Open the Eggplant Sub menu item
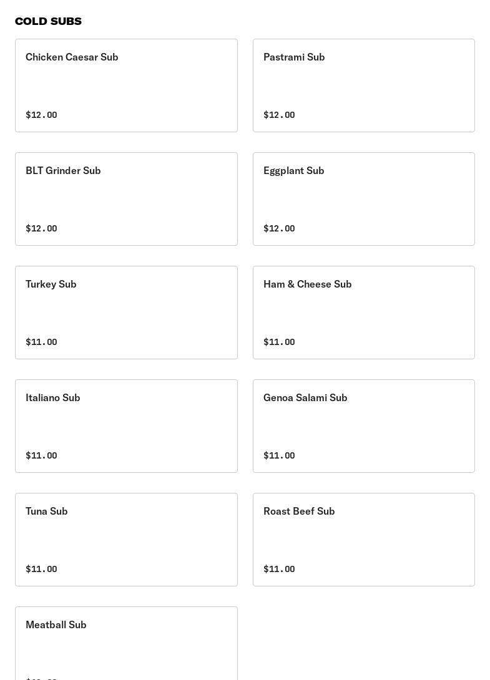 tap(363, 199)
